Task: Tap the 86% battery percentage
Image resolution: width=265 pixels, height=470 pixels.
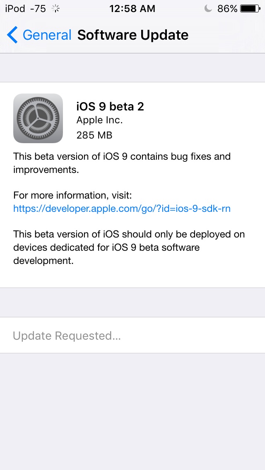Action: (227, 9)
